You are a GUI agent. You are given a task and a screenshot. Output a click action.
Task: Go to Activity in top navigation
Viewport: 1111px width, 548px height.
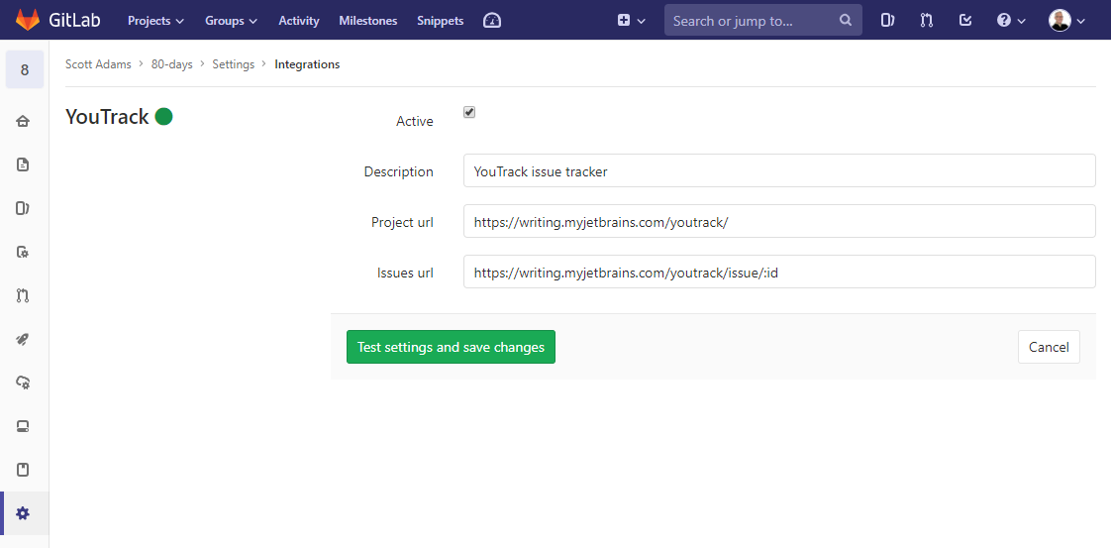pos(299,21)
